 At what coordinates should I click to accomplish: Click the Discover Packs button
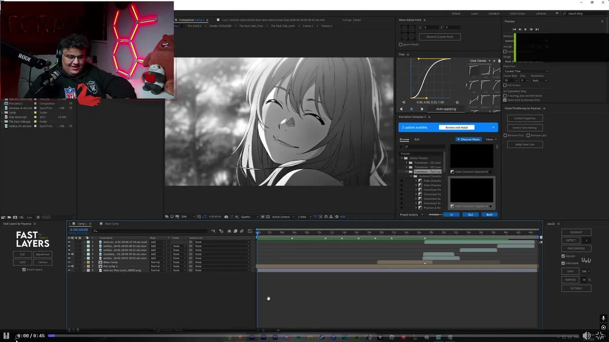[469, 139]
